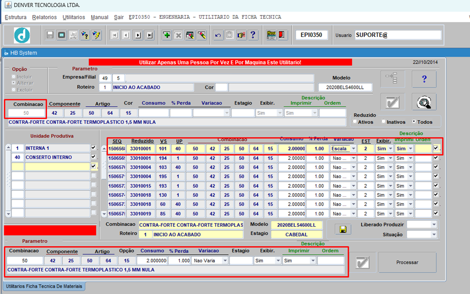Toggle checkbox for CONSERTO INTERNO unit
The image size is (470, 294).
(x=94, y=157)
